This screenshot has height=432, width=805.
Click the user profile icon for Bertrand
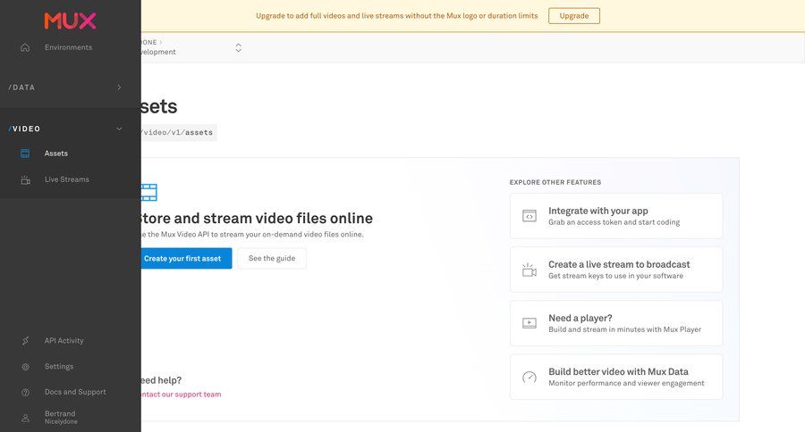25,418
